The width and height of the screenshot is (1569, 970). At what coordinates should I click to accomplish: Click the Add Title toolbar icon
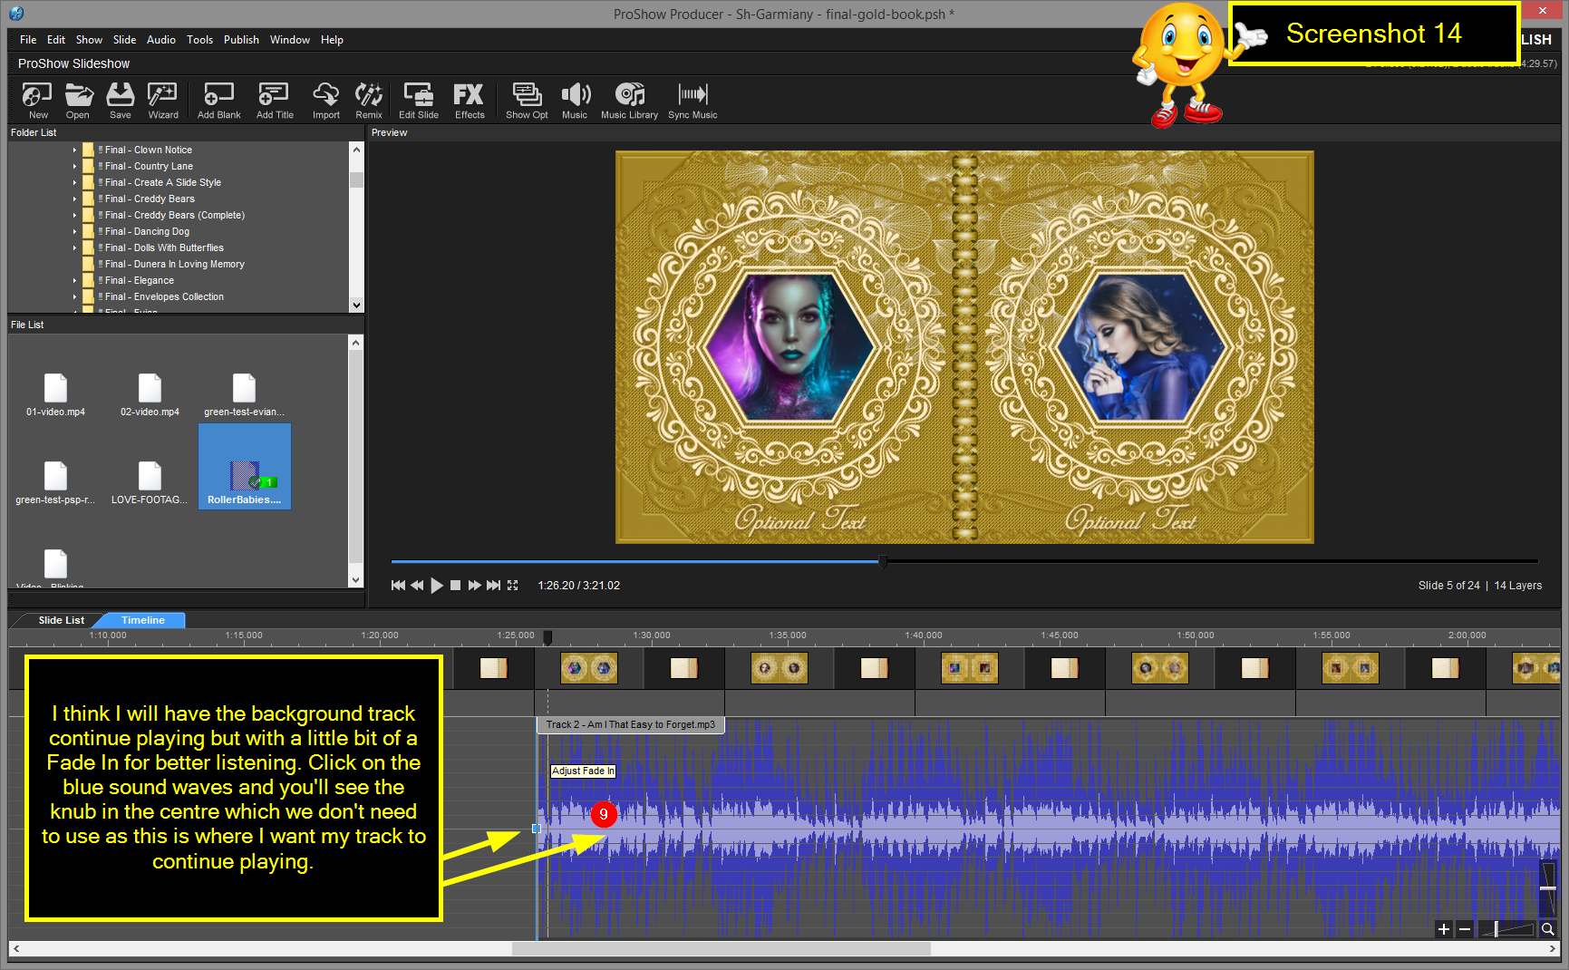coord(275,100)
